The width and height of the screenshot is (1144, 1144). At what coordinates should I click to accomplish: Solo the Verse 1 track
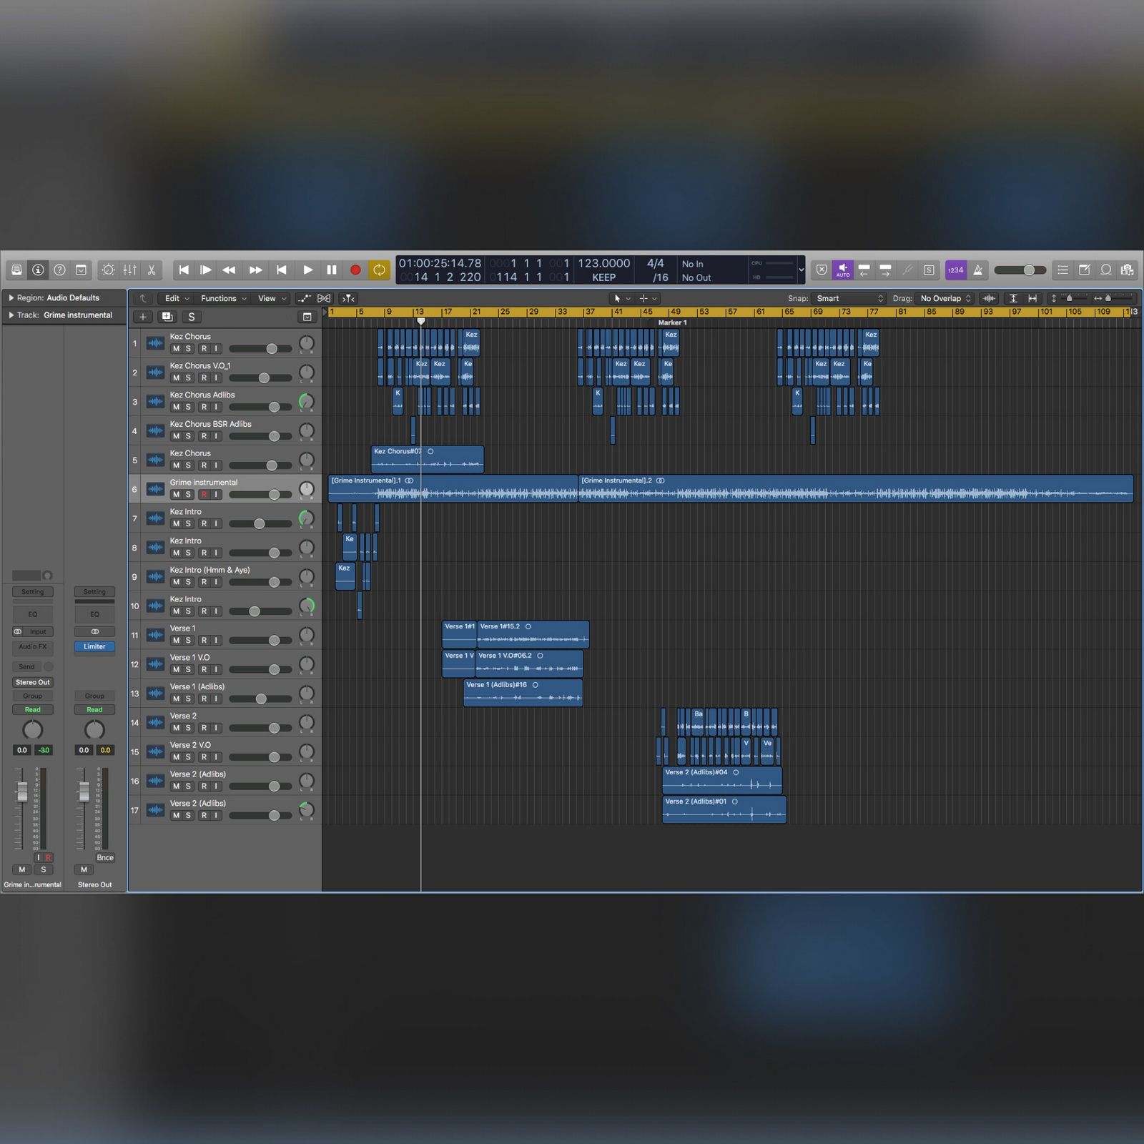point(189,641)
